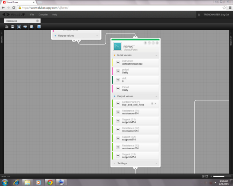The height and width of the screenshot is (186, 233).
Task: Click the selector icon beside Support (S3)
Action: coord(118,156)
